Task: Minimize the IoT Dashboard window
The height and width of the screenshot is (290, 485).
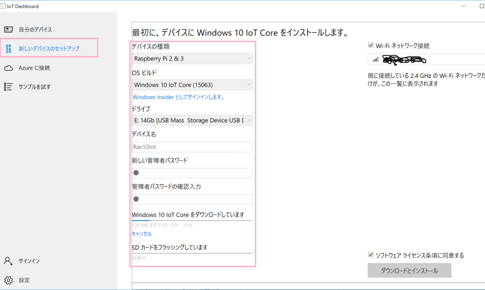Action: pyautogui.click(x=463, y=6)
